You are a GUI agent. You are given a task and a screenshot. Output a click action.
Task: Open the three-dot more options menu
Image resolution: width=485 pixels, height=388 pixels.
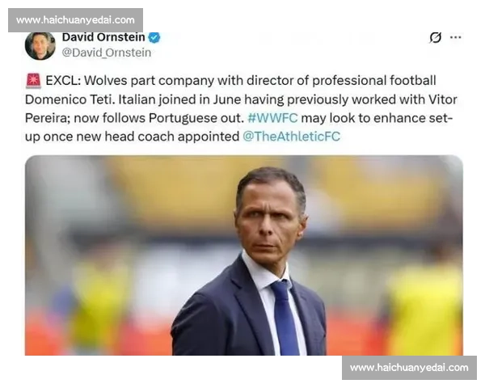[456, 37]
